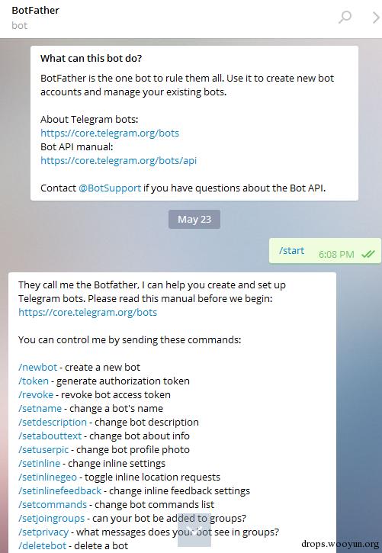Click the @BotSupport mention
Image resolution: width=382 pixels, height=553 pixels.
pos(110,188)
